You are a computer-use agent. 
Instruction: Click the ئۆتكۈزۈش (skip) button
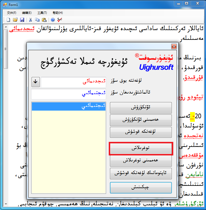point(141,108)
